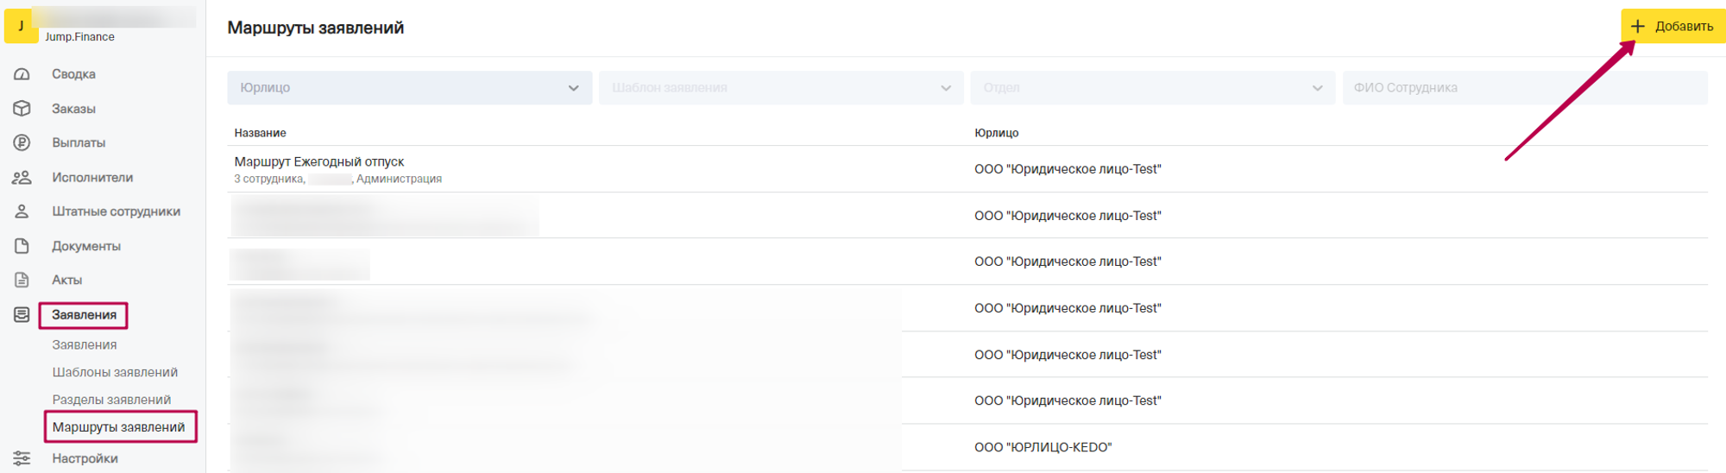This screenshot has width=1726, height=473.
Task: Click the Акты document icon
Action: 22,280
